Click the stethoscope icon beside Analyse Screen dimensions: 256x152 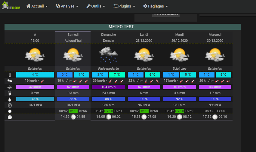click(x=58, y=6)
